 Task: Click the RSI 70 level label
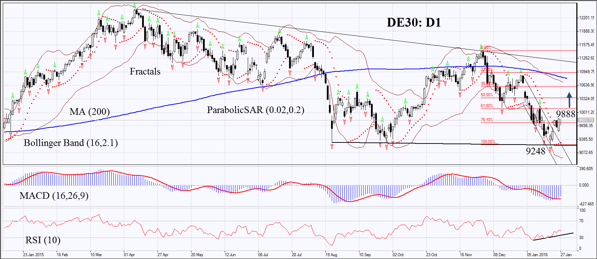pos(581,221)
